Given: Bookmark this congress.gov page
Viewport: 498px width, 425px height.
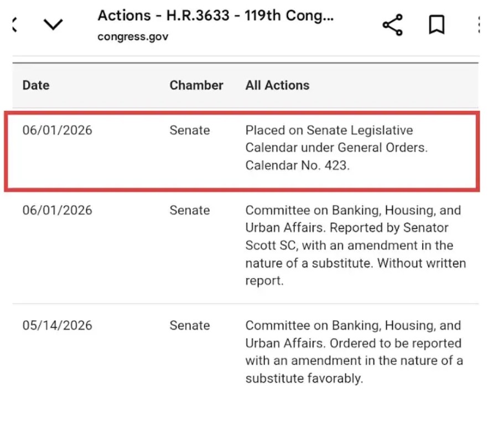Looking at the screenshot, I should (437, 24).
